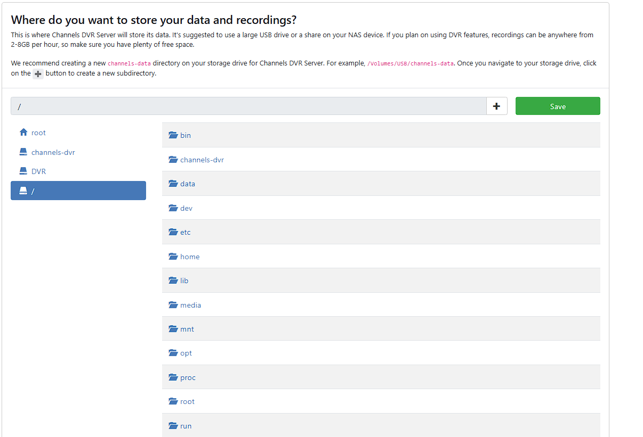Open the bin folder

click(x=185, y=135)
